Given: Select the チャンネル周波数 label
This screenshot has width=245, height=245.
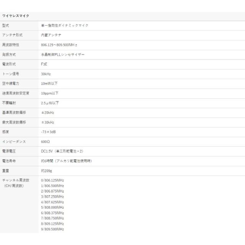Looking at the screenshot, I should [16, 180].
